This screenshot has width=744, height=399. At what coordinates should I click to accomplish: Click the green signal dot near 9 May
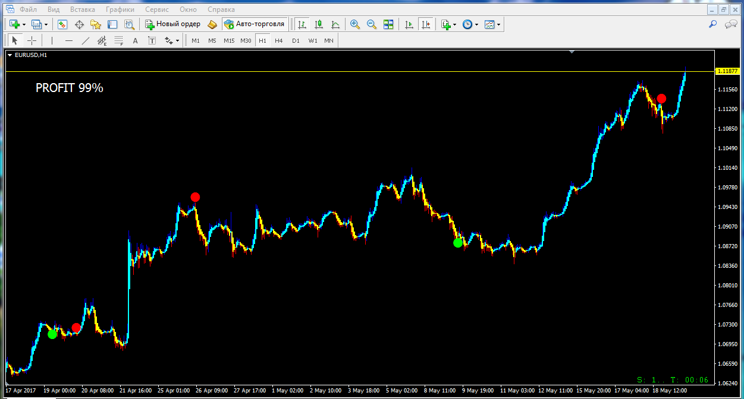(x=457, y=242)
